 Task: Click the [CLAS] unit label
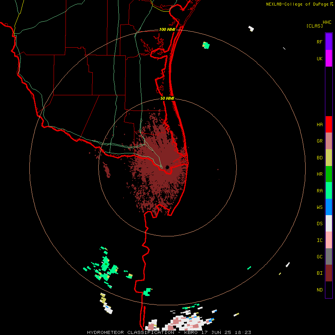point(315,26)
